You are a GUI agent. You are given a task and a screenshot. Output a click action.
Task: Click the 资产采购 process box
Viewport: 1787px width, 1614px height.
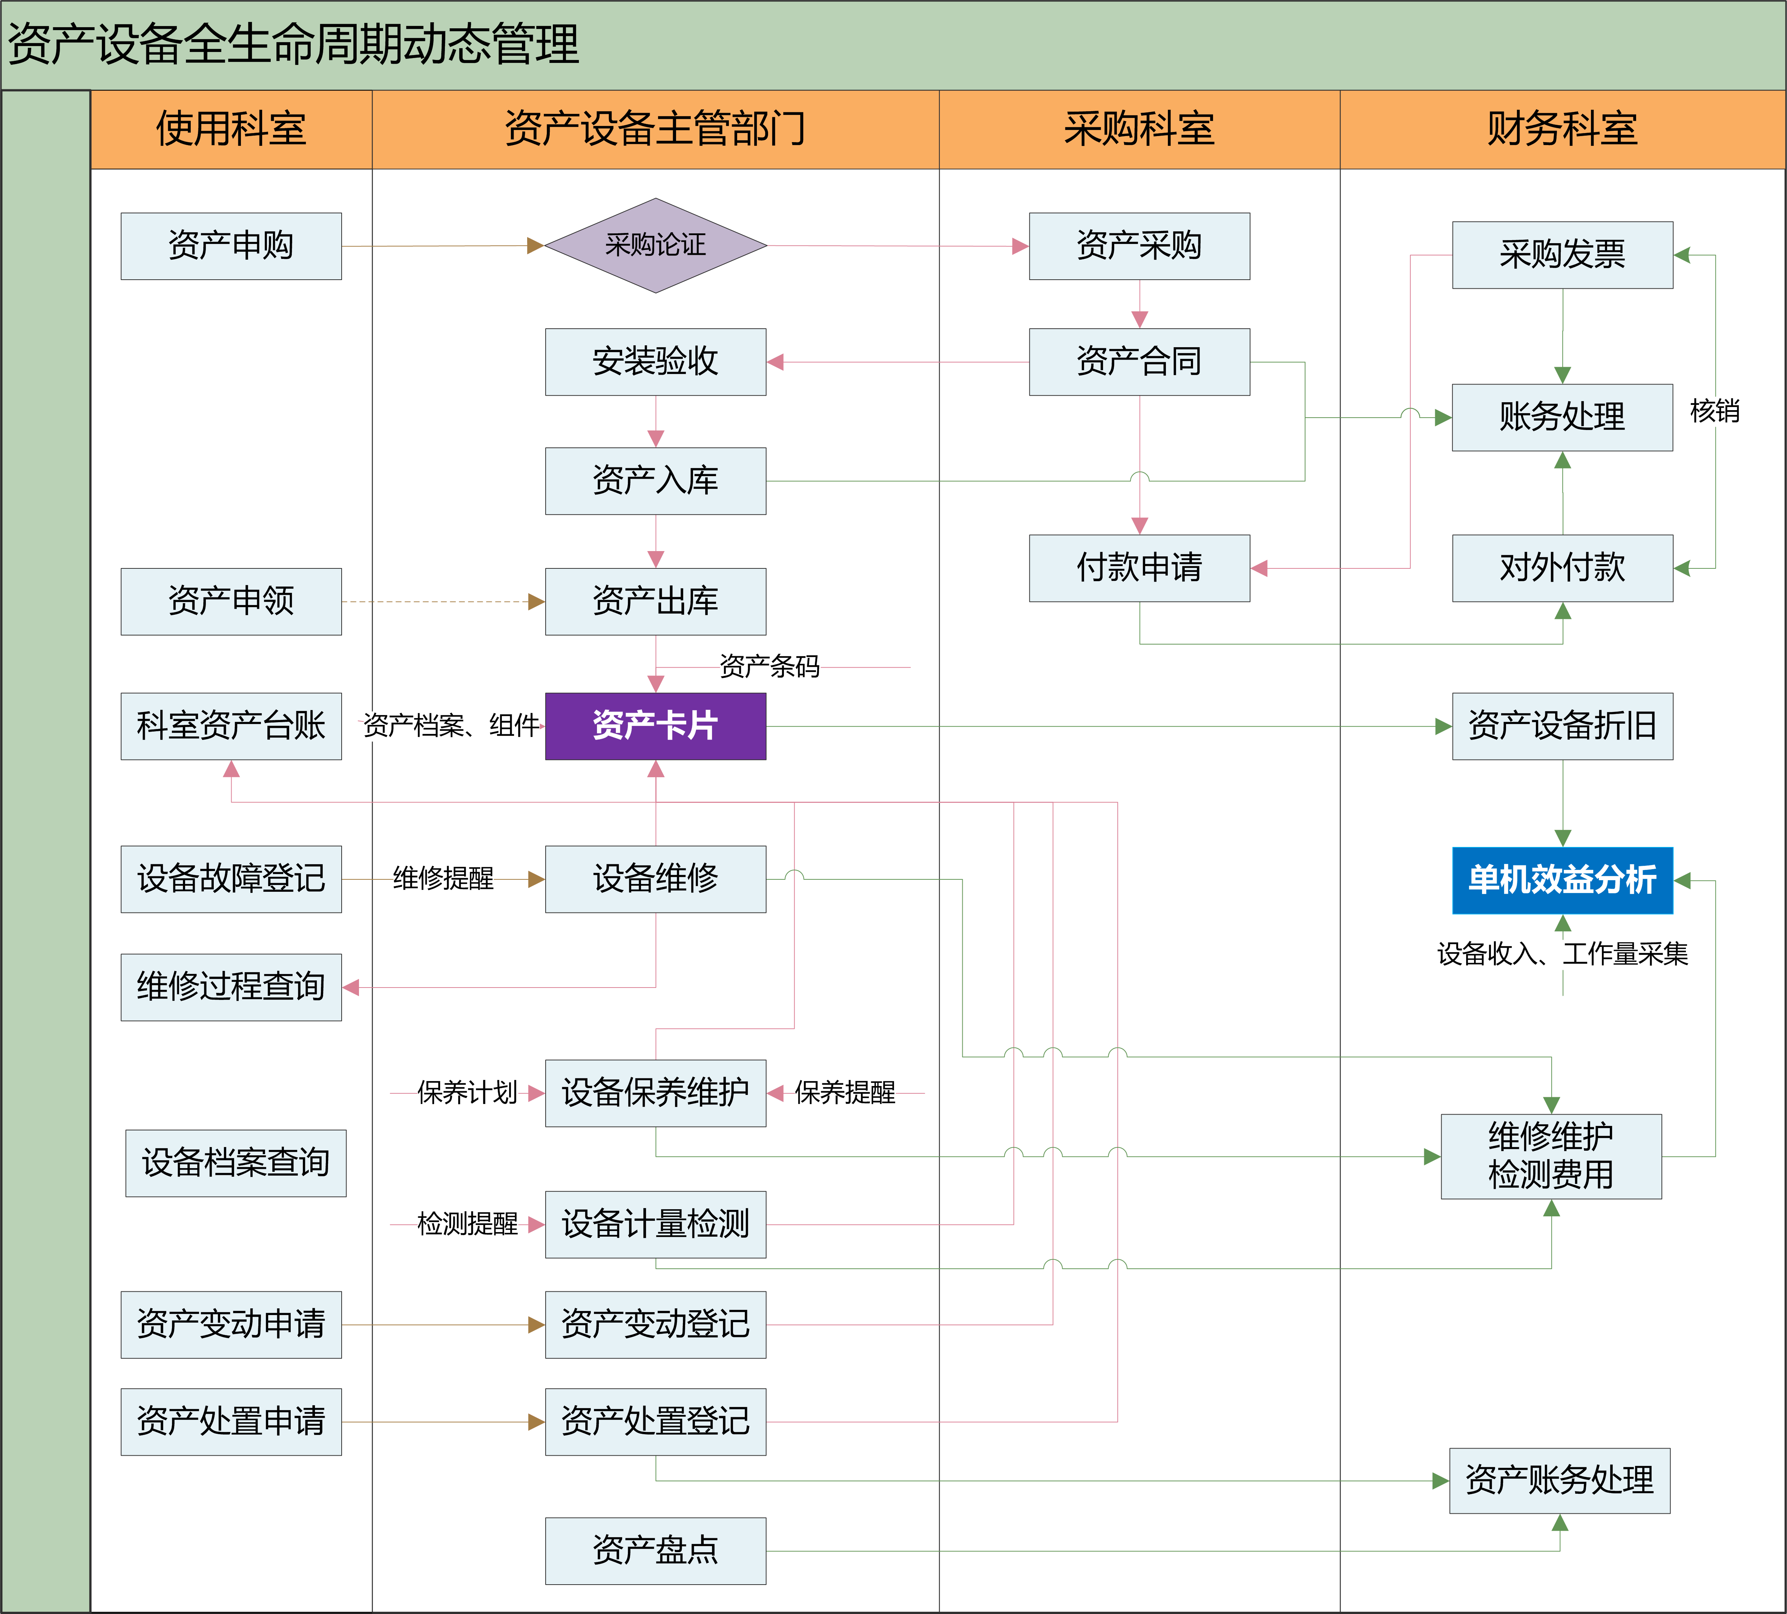[1139, 245]
